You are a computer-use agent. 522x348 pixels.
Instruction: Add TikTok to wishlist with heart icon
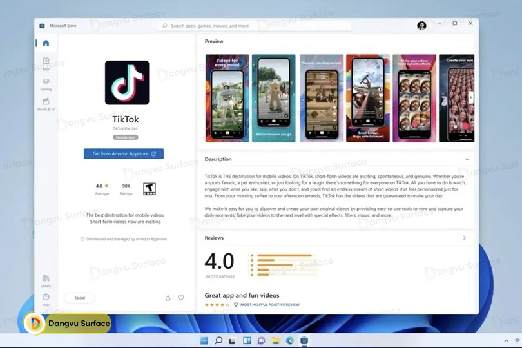pos(181,298)
